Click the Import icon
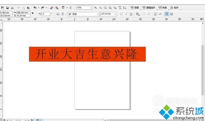This screenshot has width=205, height=121. [52, 8]
